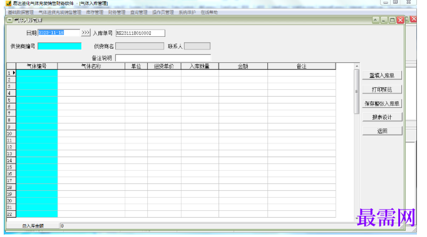
Task: Open the 系统维护 menu
Action: [187, 12]
